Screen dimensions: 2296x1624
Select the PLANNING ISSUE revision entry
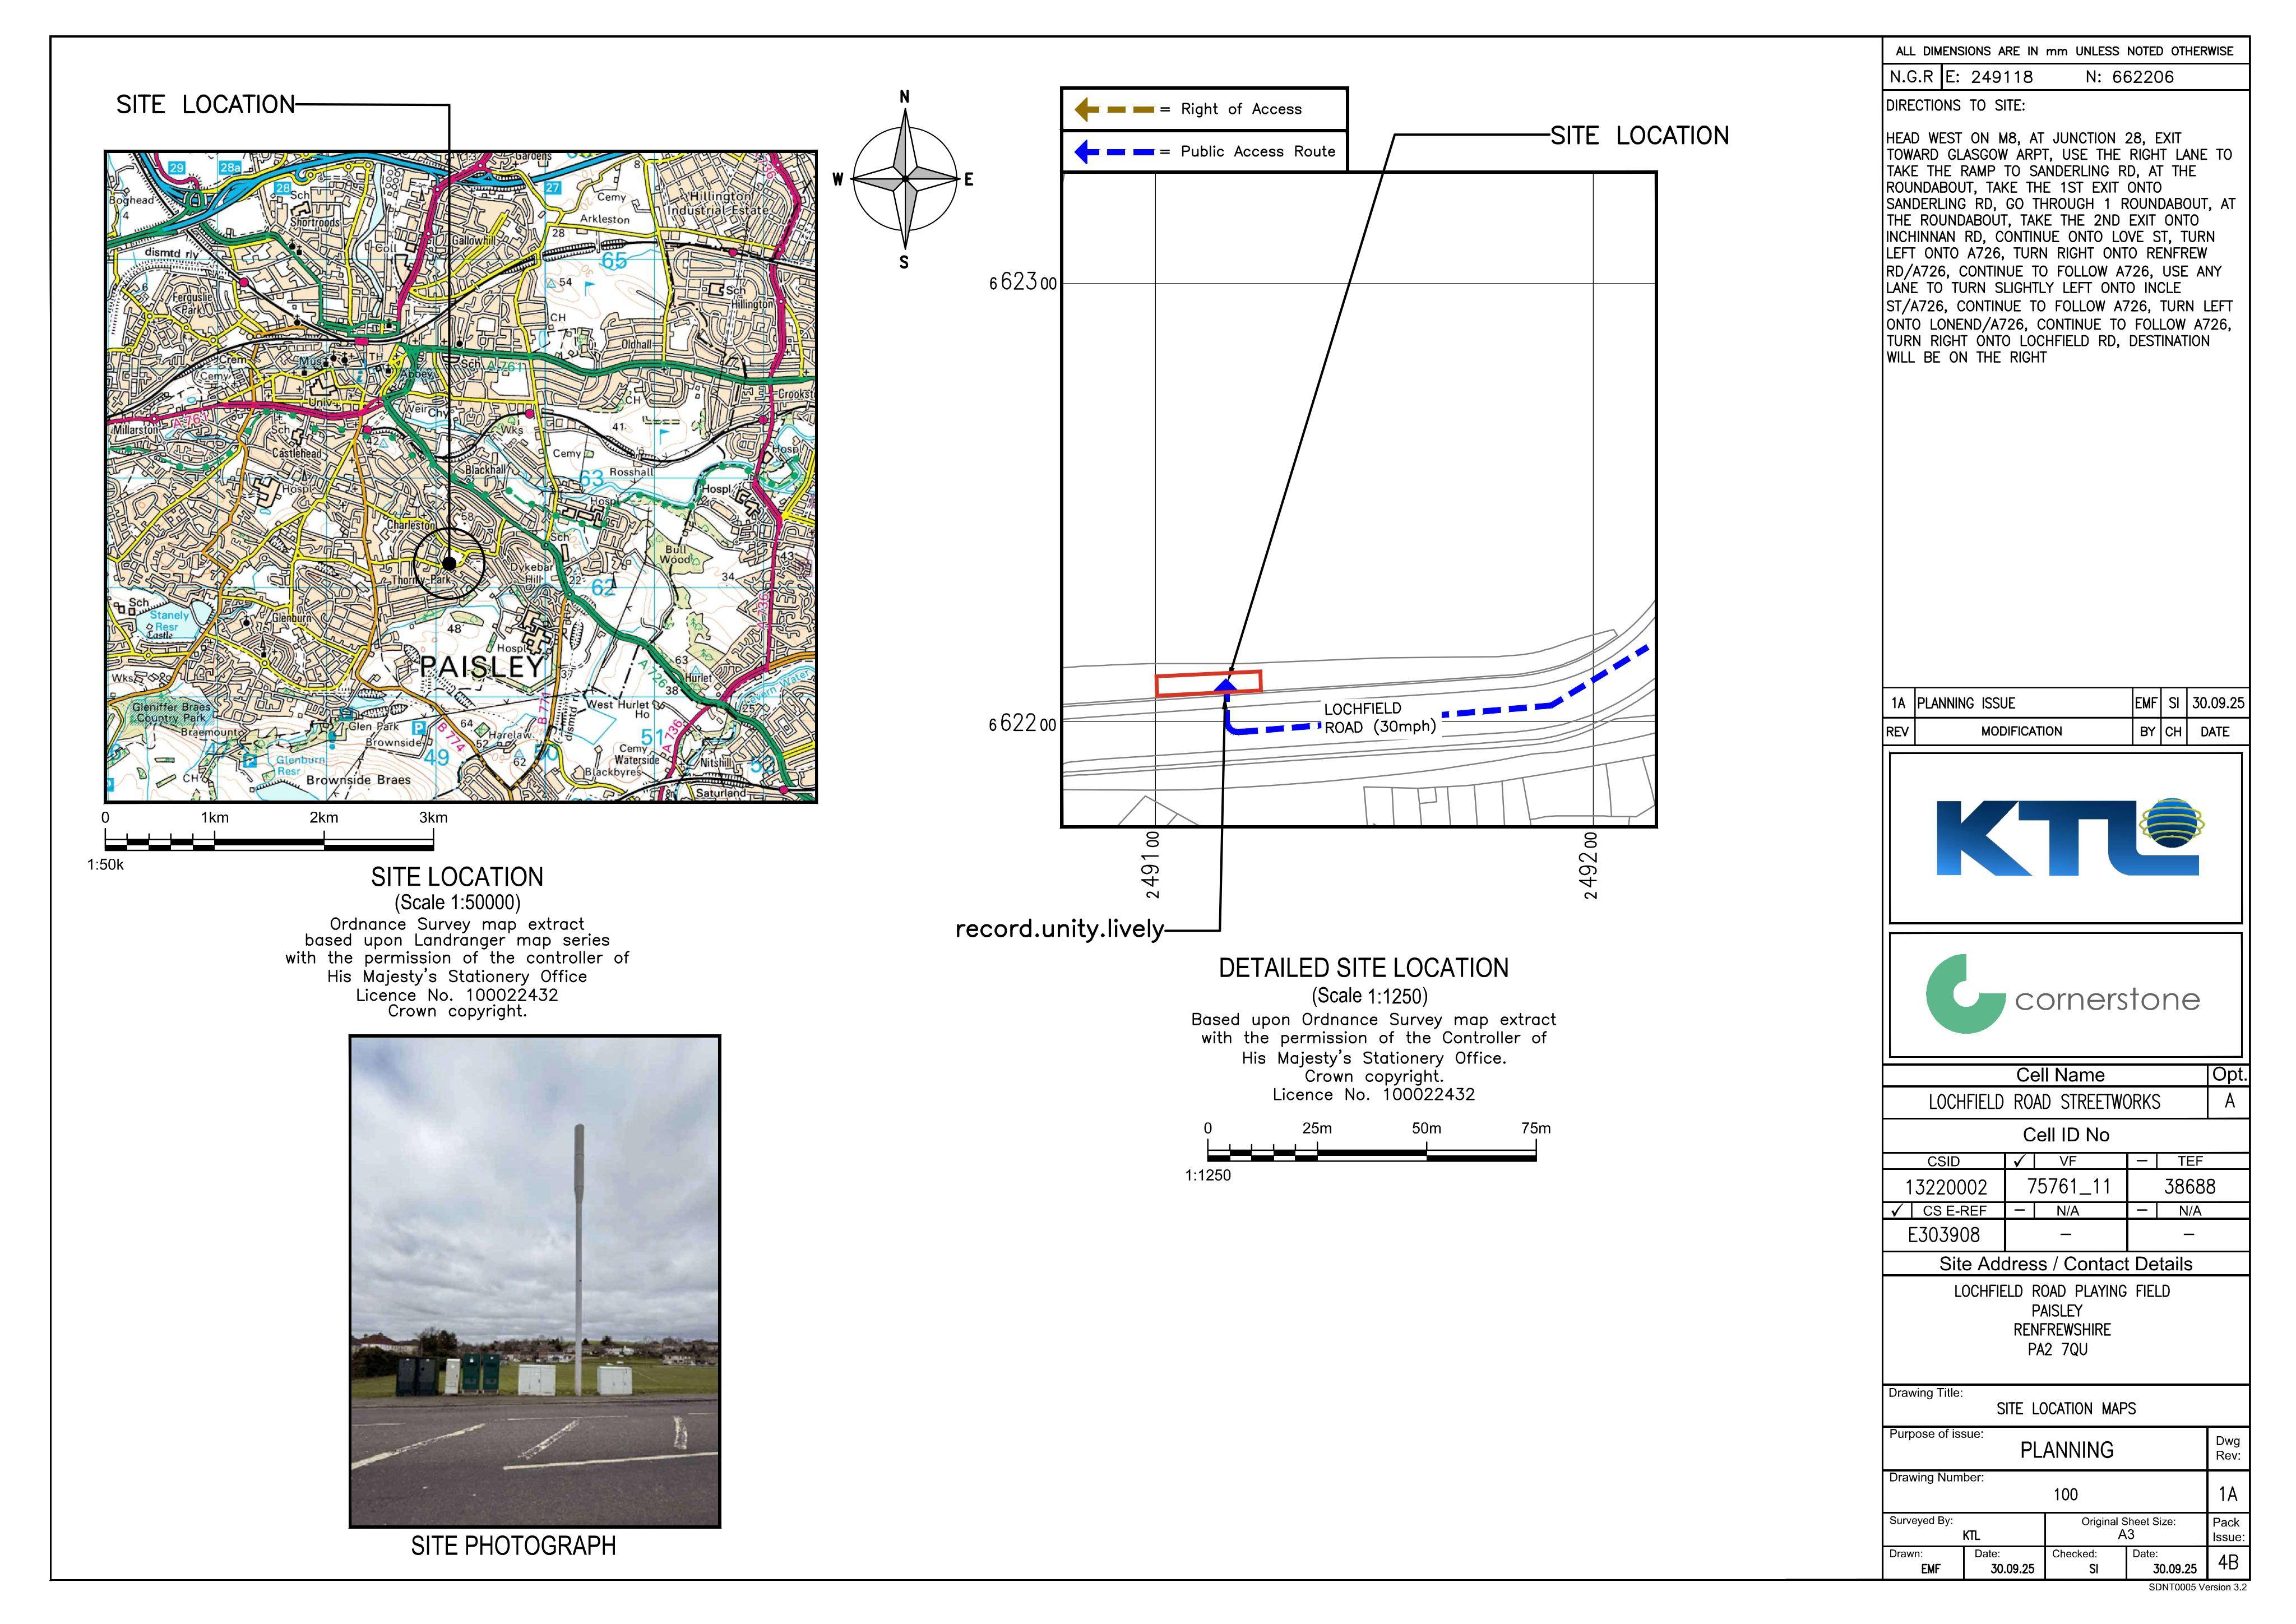(1966, 703)
